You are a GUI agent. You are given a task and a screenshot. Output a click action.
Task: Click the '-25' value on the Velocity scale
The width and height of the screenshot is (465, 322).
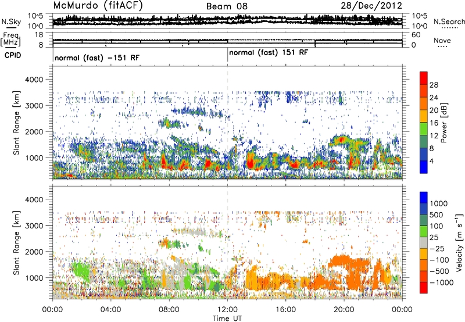(x=438, y=249)
